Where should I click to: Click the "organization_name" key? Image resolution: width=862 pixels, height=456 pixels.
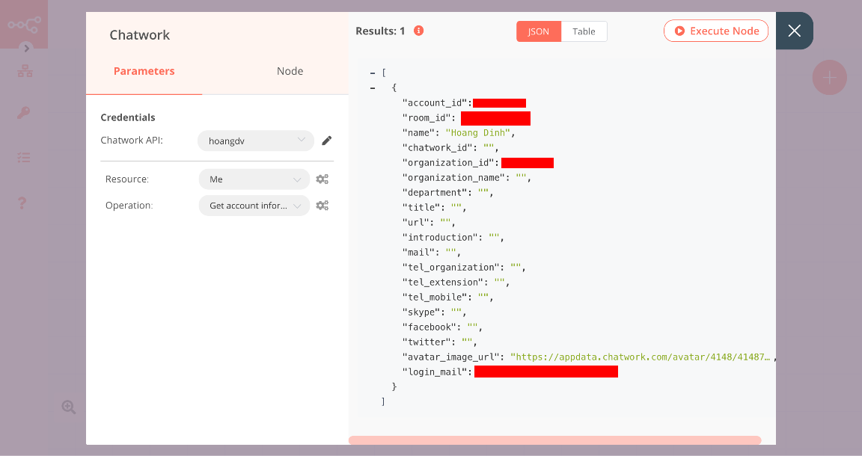tap(453, 178)
